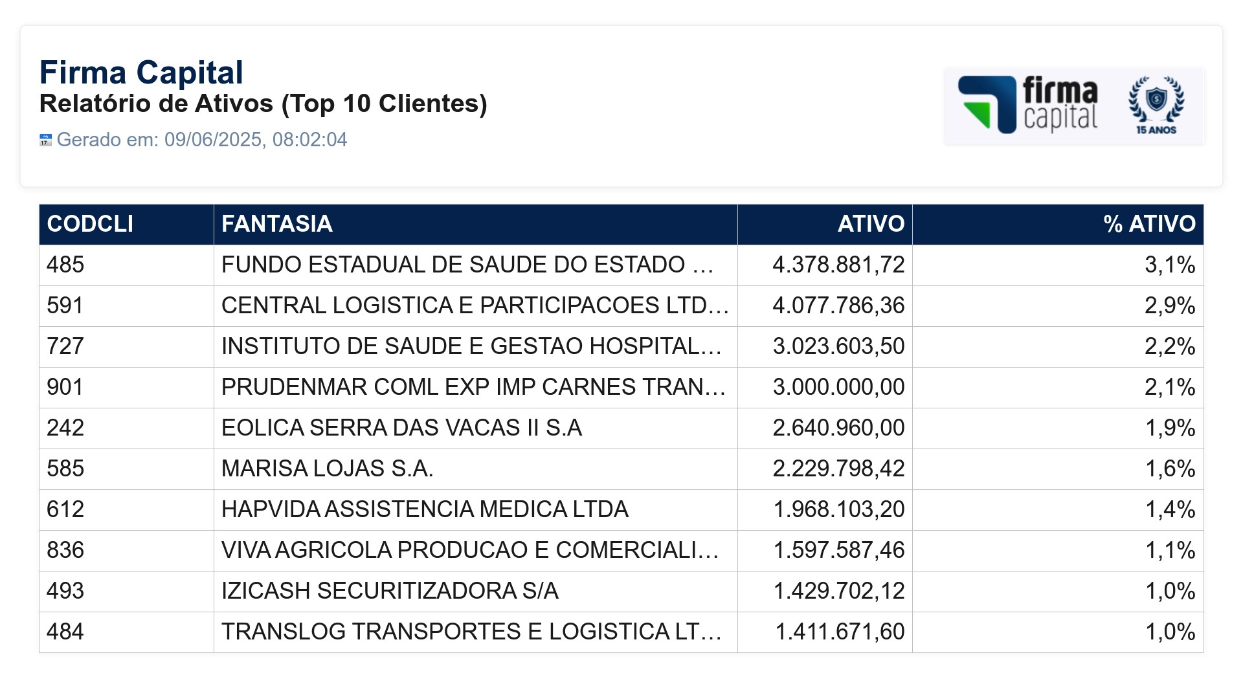1243x699 pixels.
Task: Select EOLICA SERRA DAS VACAS II S.A
Action: [x=401, y=428]
